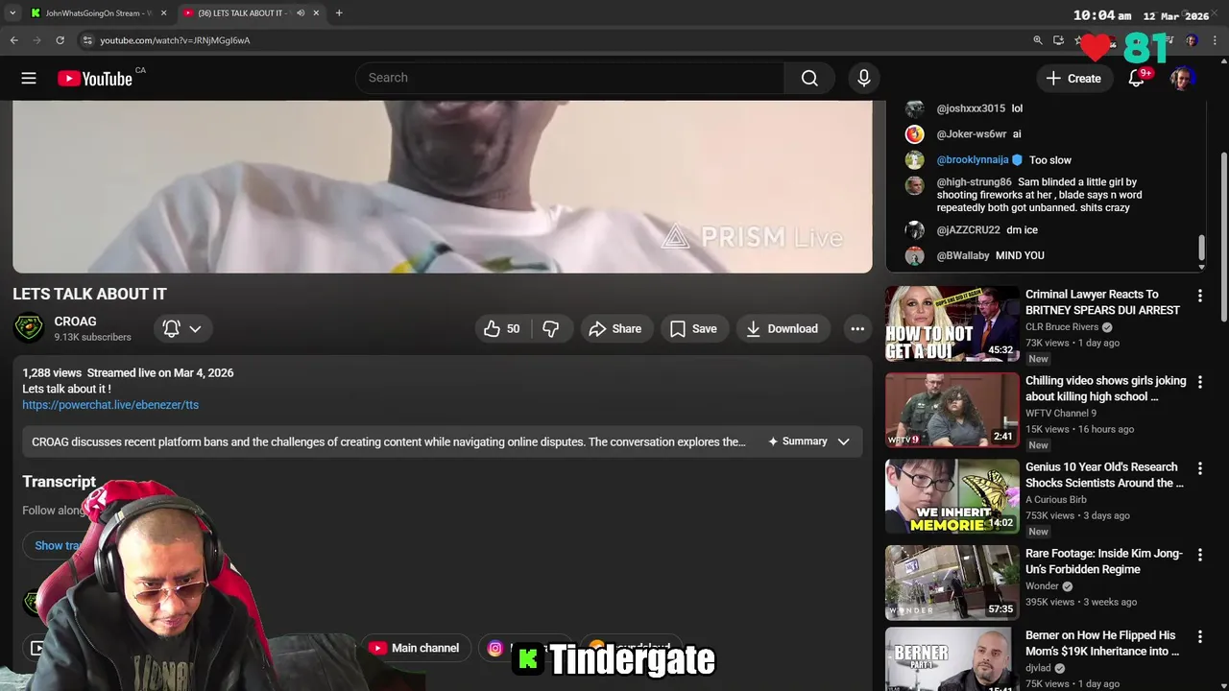Reload the page
Screen dimensions: 1229x691
60,40
